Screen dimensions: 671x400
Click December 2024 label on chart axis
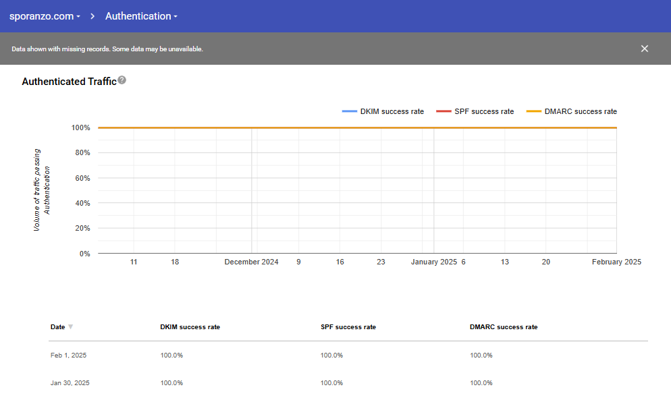point(251,262)
